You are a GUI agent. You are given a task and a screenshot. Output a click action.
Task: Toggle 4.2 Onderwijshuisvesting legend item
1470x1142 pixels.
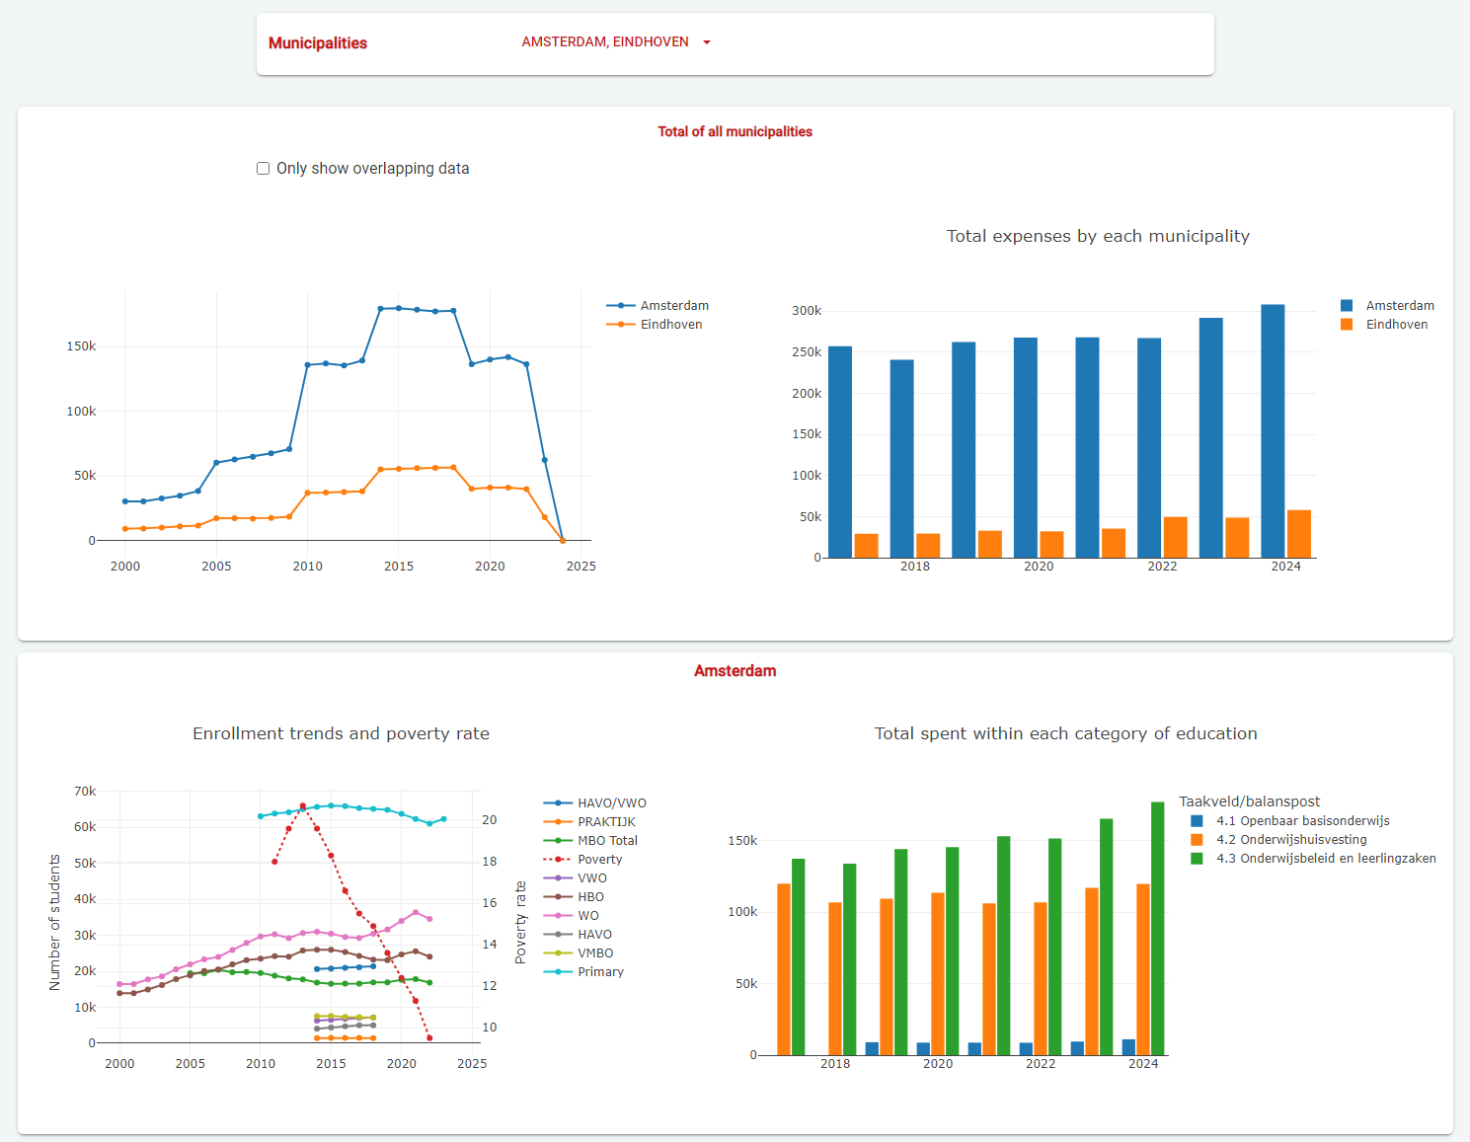click(1290, 840)
